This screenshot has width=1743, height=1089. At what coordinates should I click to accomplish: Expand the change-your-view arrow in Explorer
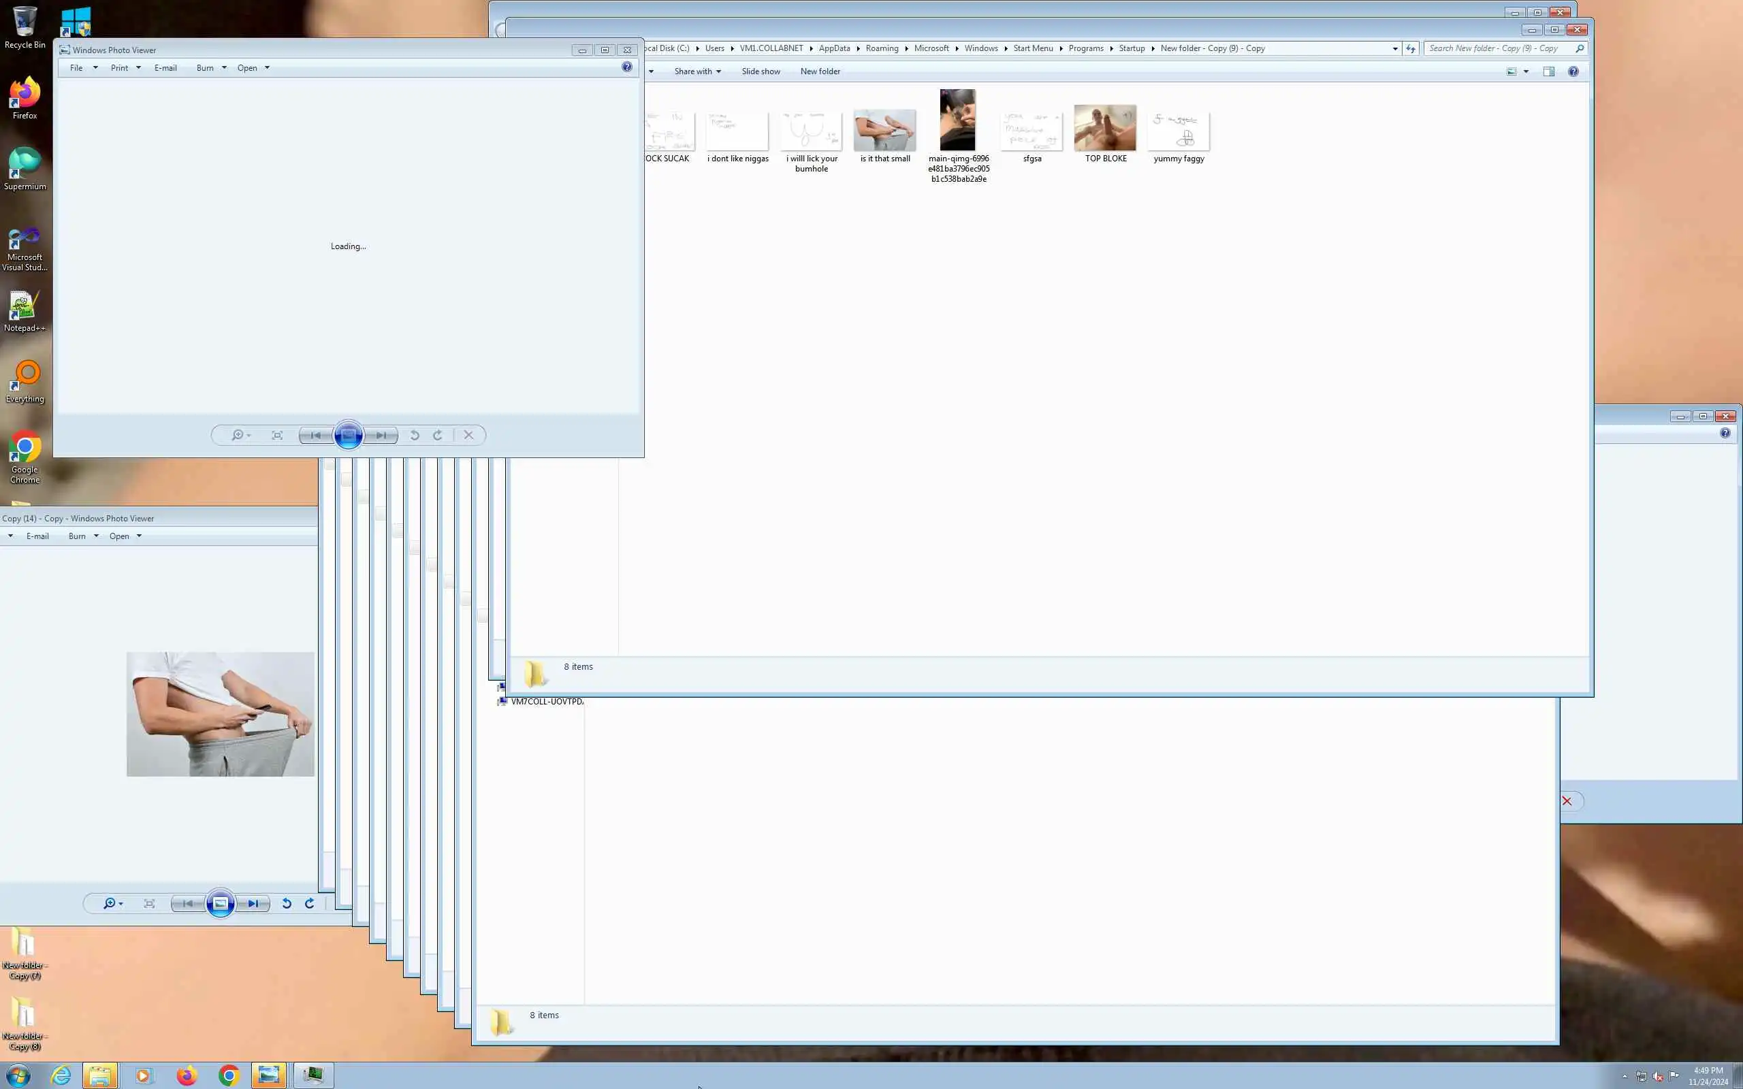(1526, 71)
